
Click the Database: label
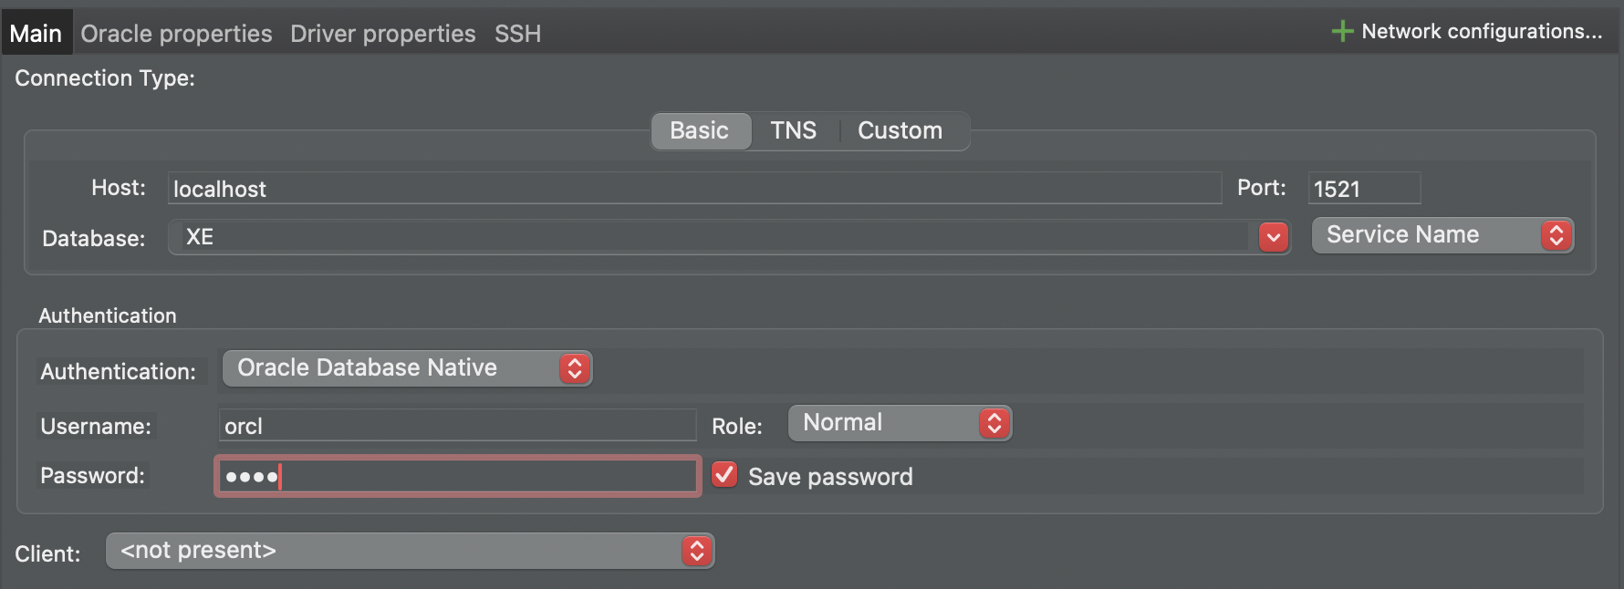94,239
